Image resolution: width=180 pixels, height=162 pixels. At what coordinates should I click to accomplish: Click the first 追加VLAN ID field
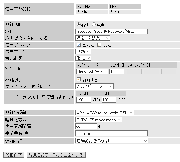coord(134,72)
